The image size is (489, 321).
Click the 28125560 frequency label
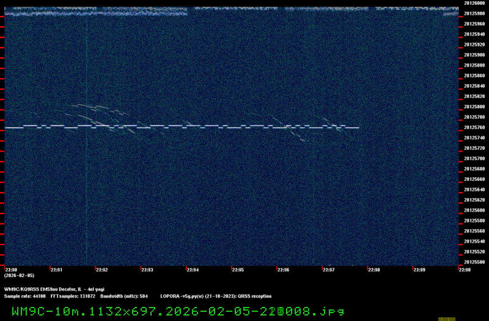[474, 231]
